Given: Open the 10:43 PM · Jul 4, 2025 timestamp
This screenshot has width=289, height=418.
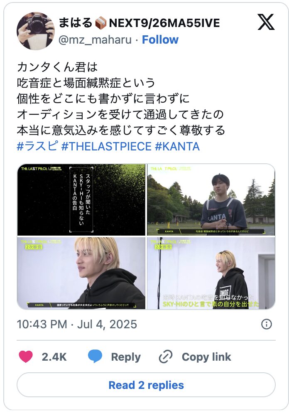Looking at the screenshot, I should pyautogui.click(x=77, y=324).
